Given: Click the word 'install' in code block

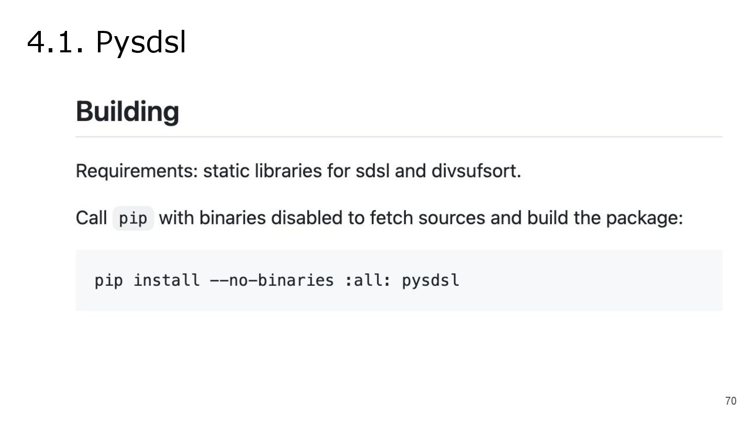Looking at the screenshot, I should click(167, 281).
